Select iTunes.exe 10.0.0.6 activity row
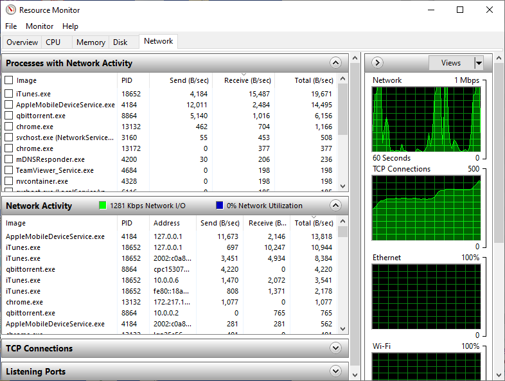 (x=170, y=280)
